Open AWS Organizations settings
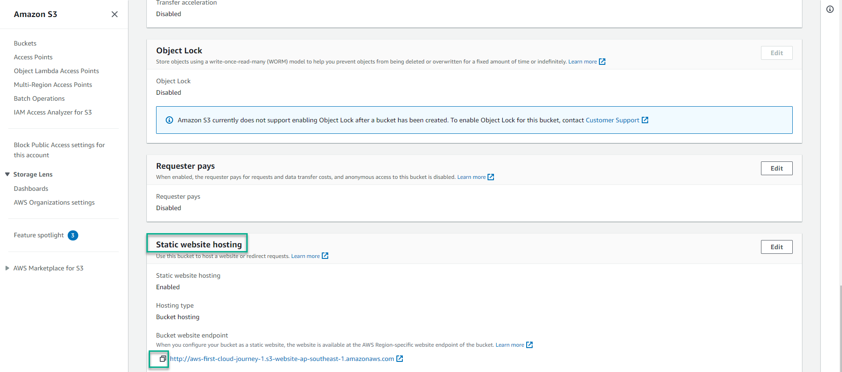 tap(54, 202)
